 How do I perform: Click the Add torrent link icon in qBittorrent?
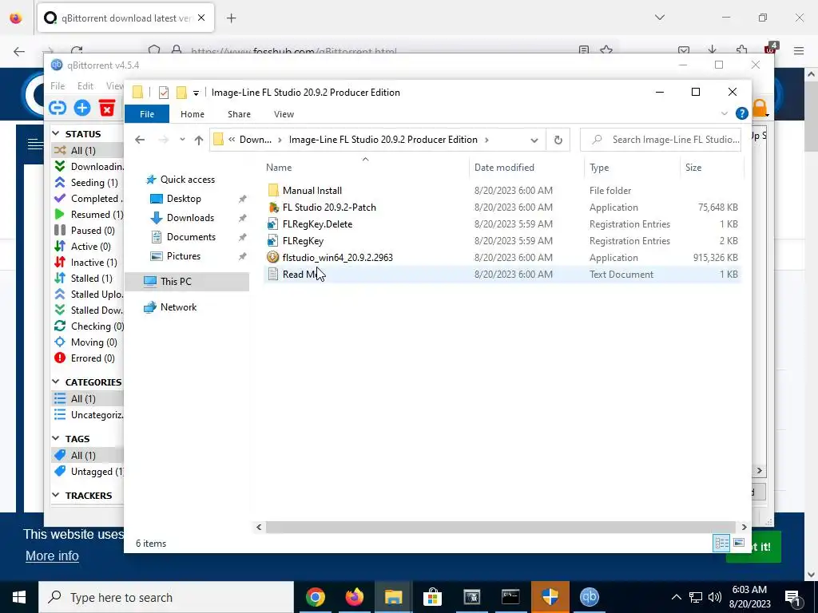click(x=58, y=108)
